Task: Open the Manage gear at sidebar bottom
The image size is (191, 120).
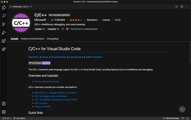Action: tap(4, 112)
